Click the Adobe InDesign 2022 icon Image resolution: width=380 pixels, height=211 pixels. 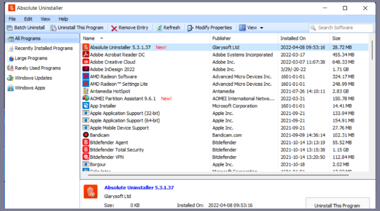click(x=86, y=69)
